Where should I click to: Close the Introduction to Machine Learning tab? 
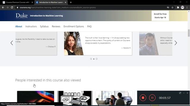click(66, 2)
